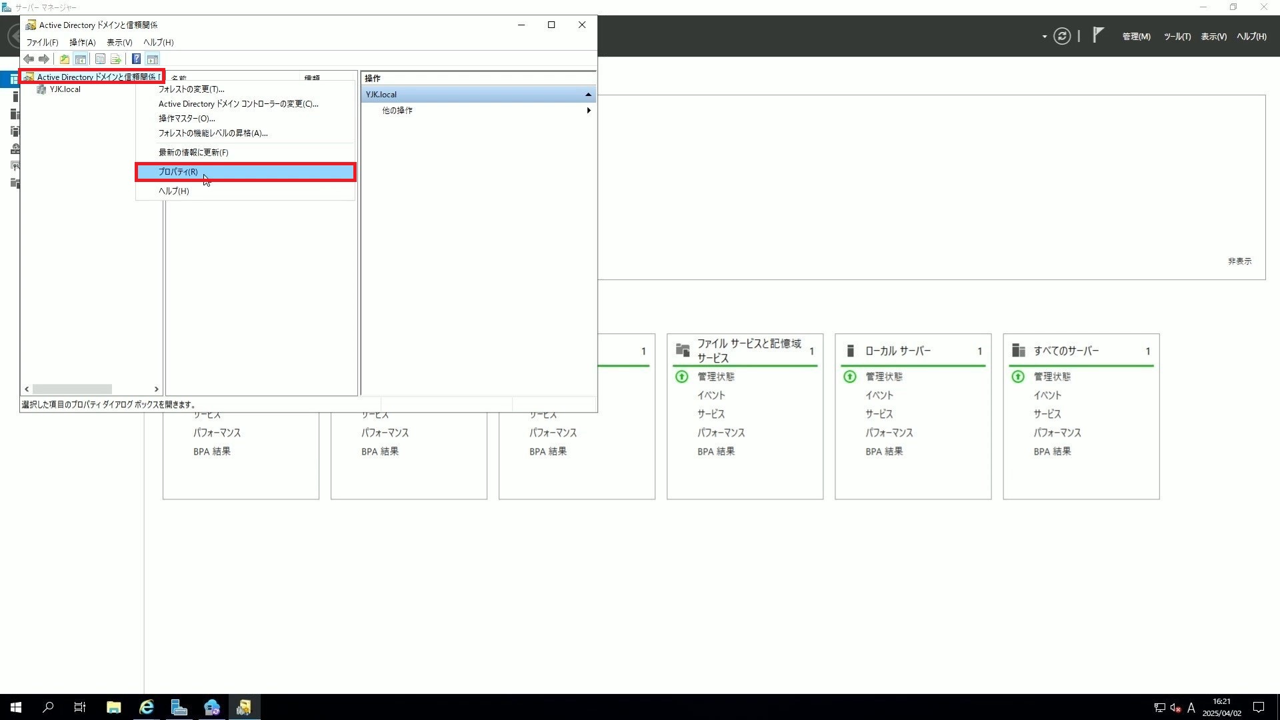This screenshot has height=720, width=1280.
Task: Click the Task View taskbar icon
Action: (80, 707)
